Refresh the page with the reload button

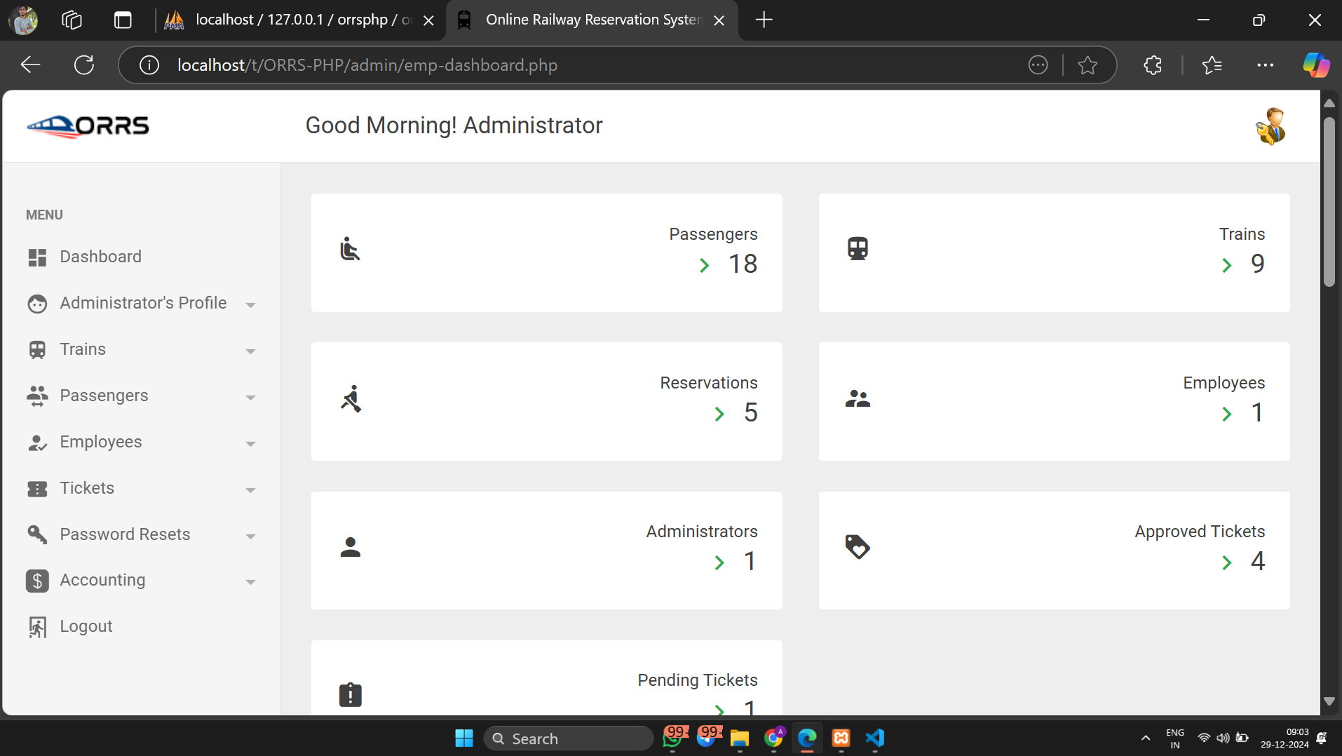(x=84, y=65)
